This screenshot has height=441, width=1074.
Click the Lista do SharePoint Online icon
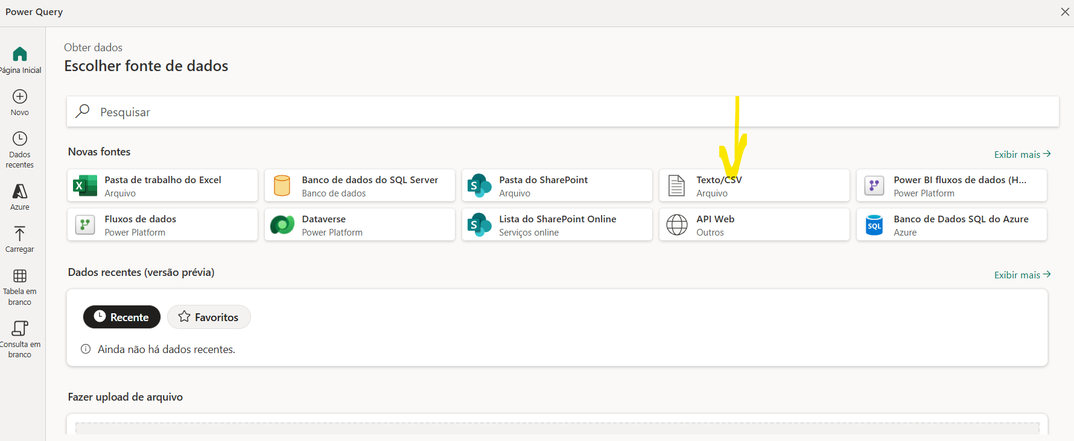pyautogui.click(x=480, y=225)
